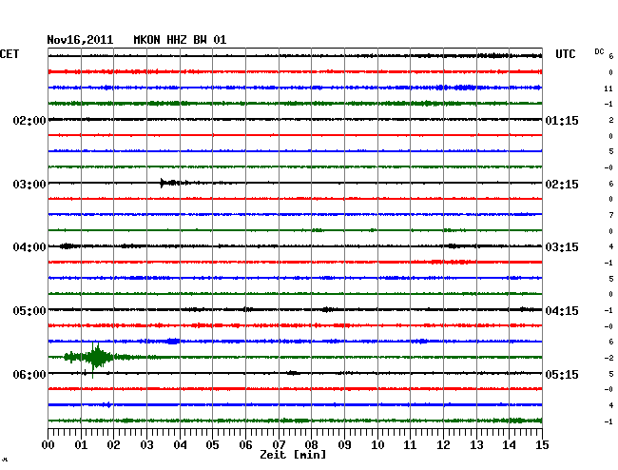Click minute 04 on the time axis

(x=180, y=445)
